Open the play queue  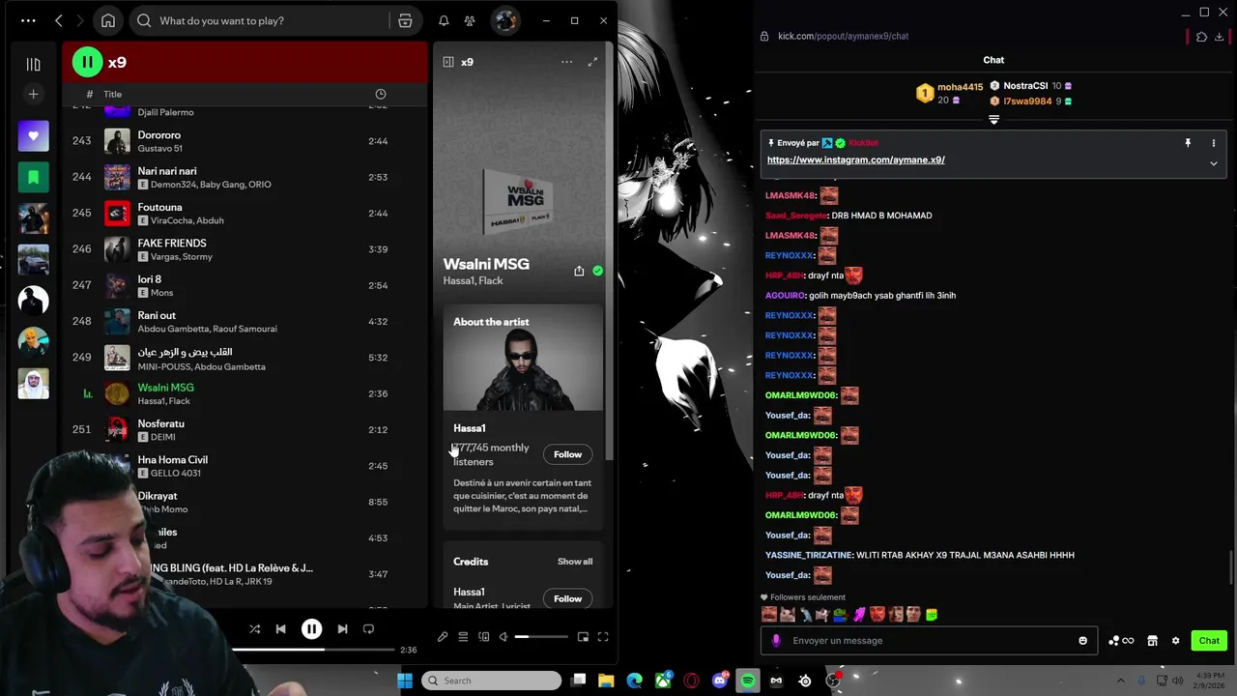coord(463,637)
